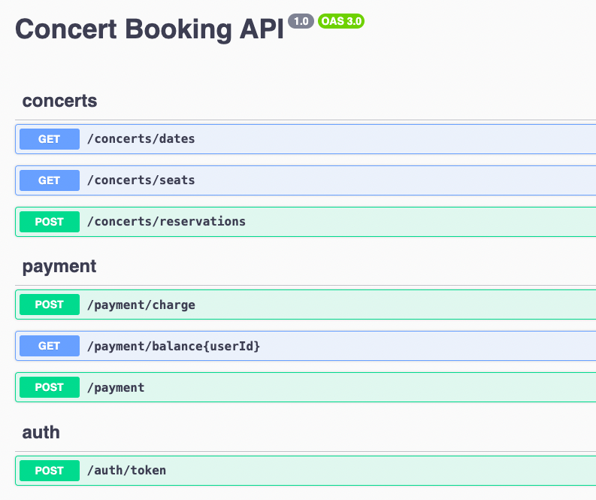Click the 1.0 version badge
The width and height of the screenshot is (596, 500).
[x=301, y=21]
